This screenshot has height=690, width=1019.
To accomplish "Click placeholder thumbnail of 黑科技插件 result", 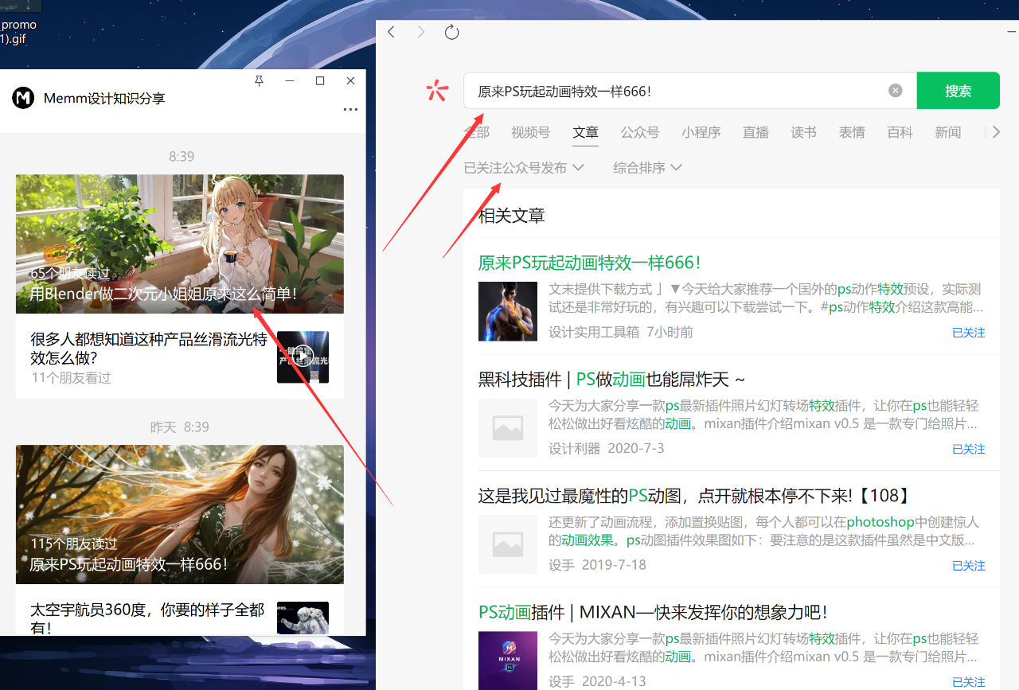I will pos(508,428).
